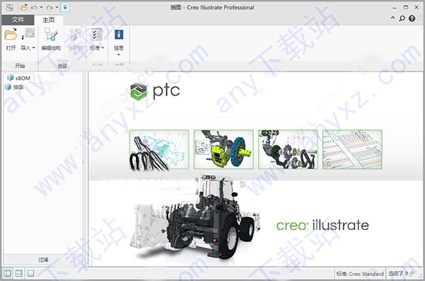Expand the 导入 dropdown arrow

coord(33,47)
